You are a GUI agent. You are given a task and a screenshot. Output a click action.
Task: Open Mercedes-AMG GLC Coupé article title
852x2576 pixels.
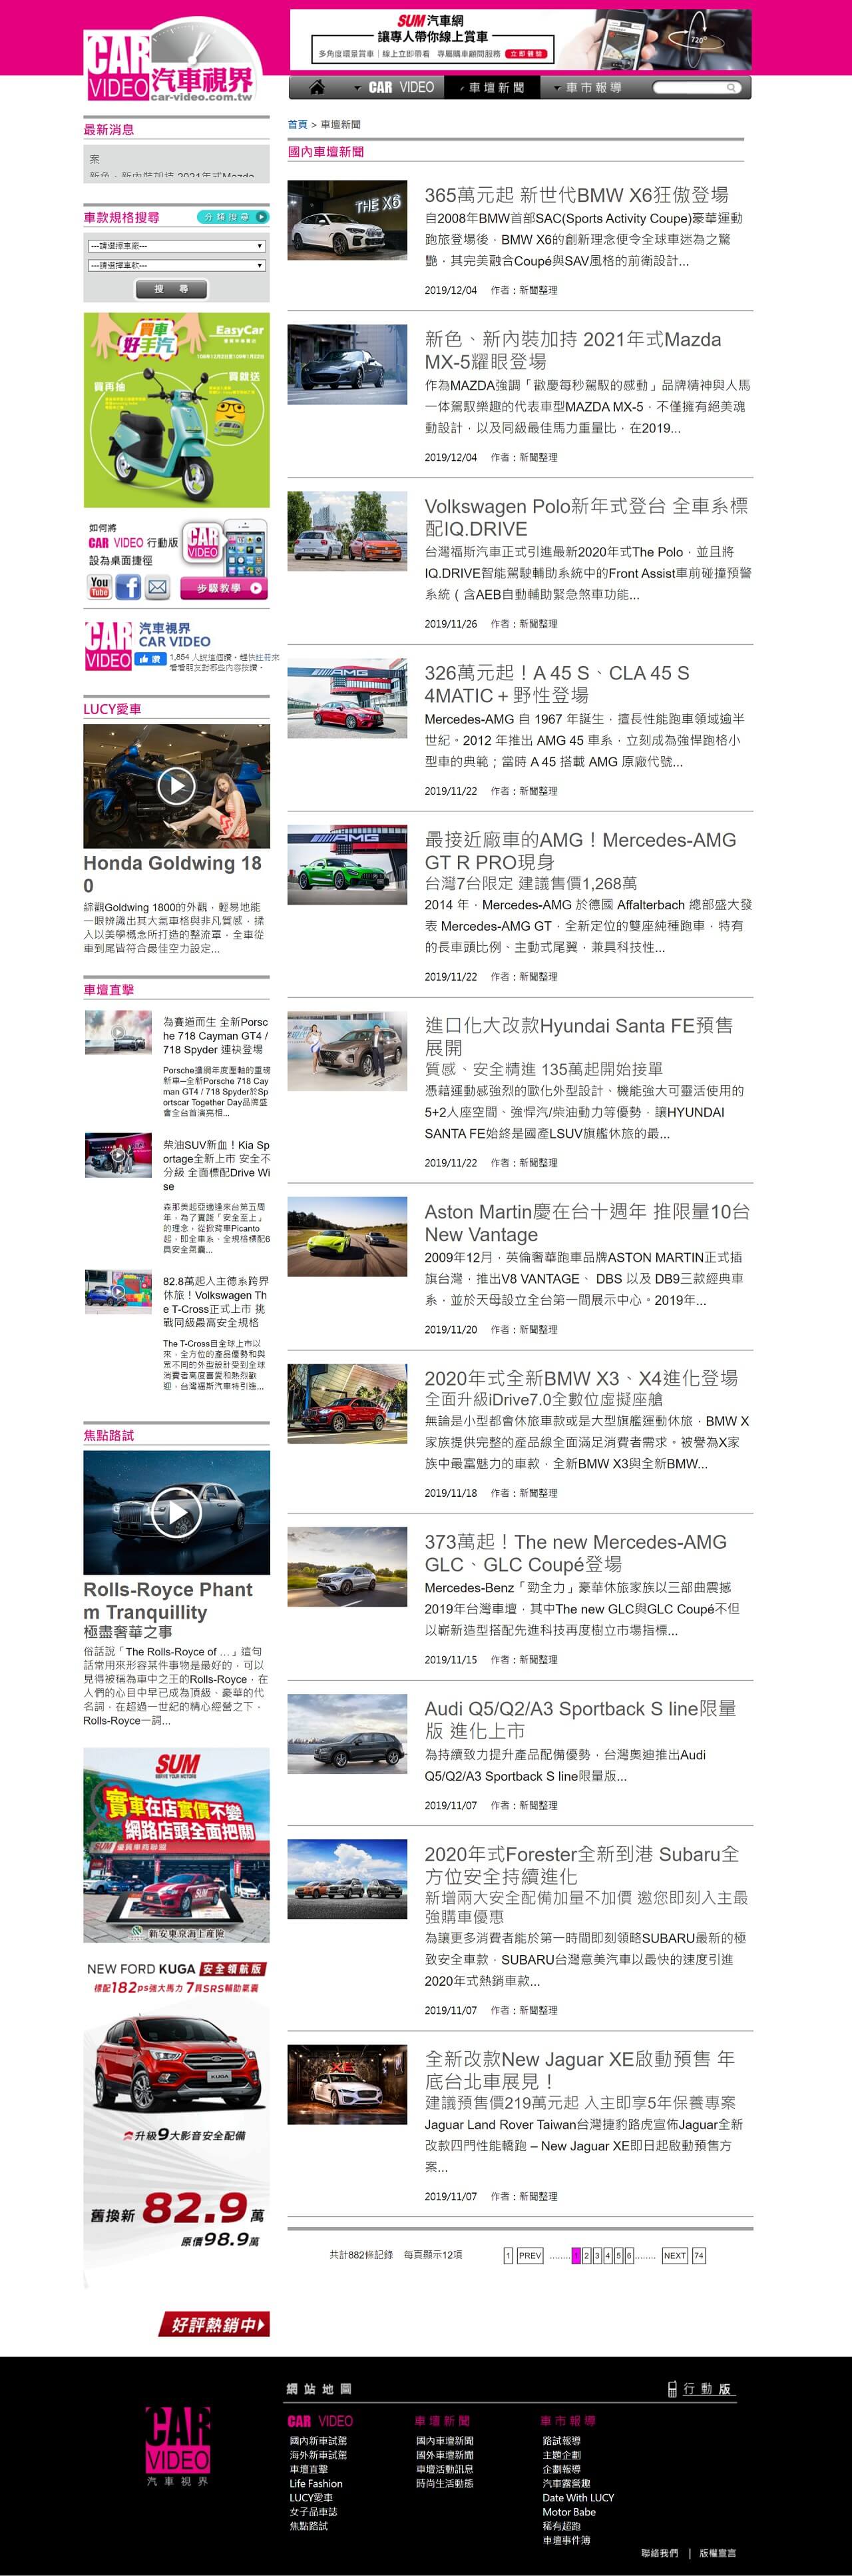(575, 1552)
